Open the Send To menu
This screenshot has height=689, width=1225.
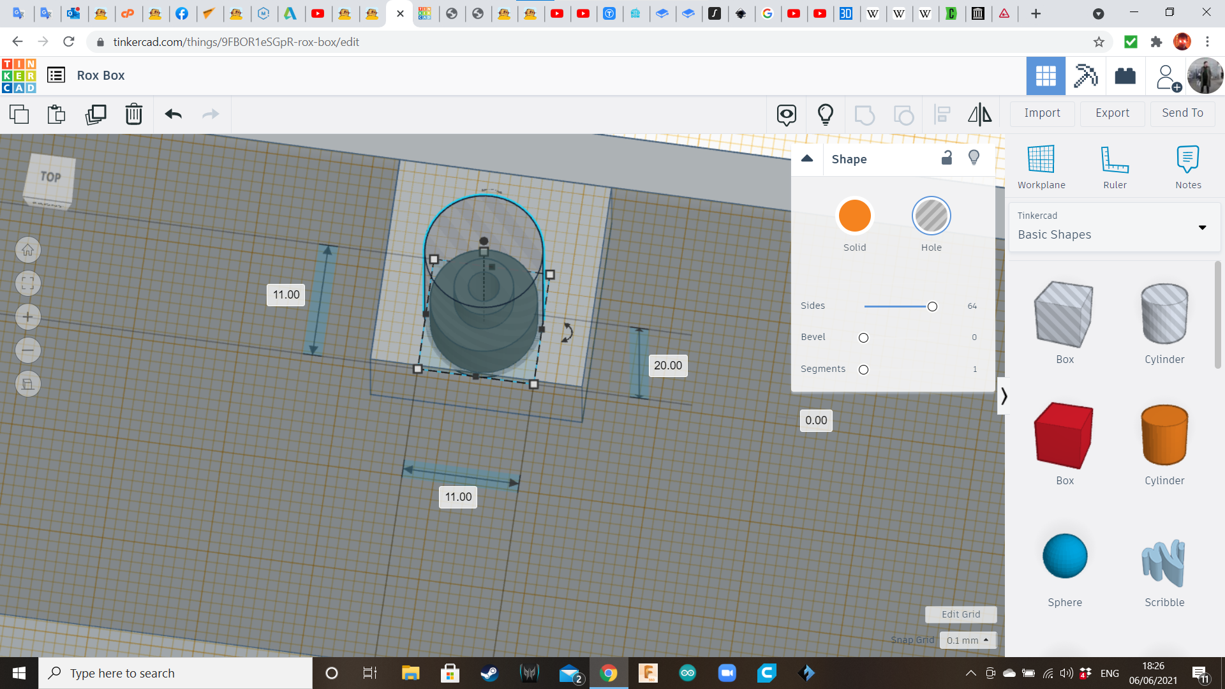tap(1182, 113)
